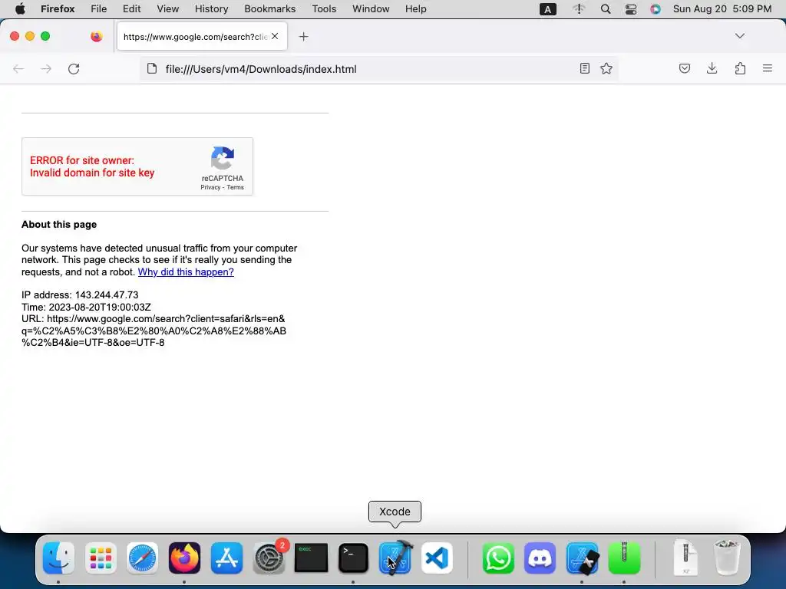The height and width of the screenshot is (589, 786).
Task: Open the Tools menu
Action: [325, 9]
